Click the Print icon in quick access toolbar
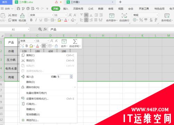174x125 pixels. (x=28, y=9)
